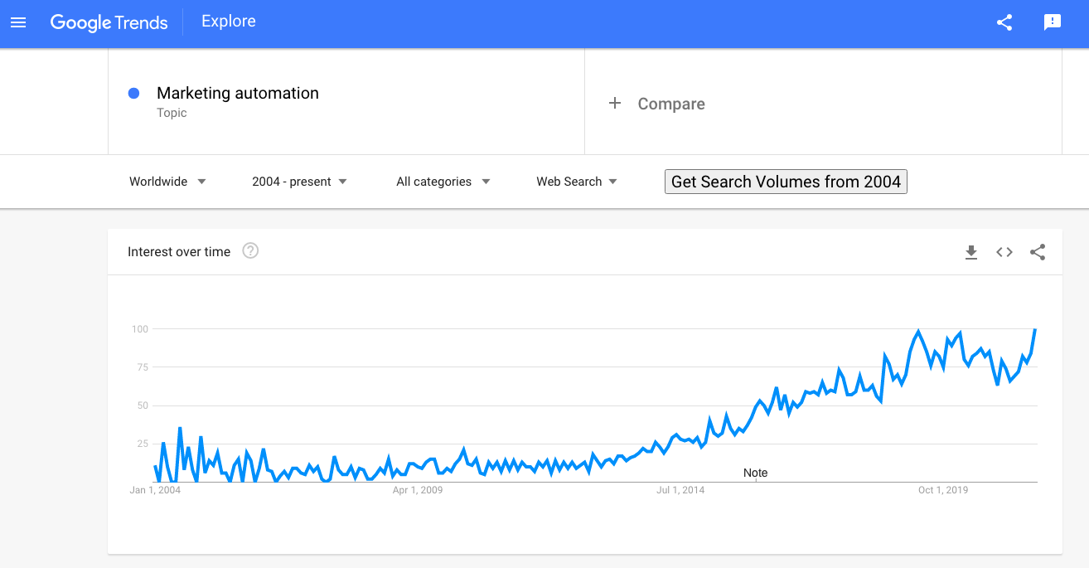The image size is (1089, 568).
Task: Open the navigation hamburger menu
Action: click(x=18, y=22)
